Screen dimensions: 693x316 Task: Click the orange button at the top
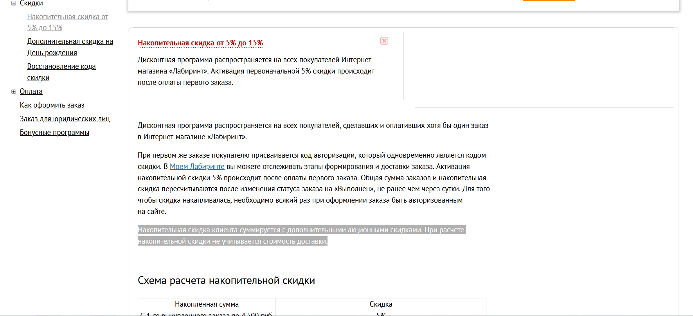click(x=549, y=0)
